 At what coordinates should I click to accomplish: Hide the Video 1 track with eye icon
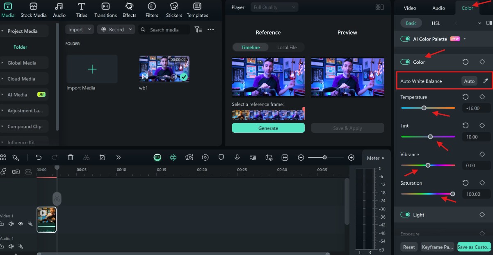[x=21, y=224]
